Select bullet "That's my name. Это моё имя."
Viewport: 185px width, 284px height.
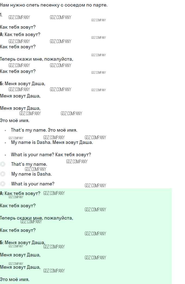[x=44, y=130]
